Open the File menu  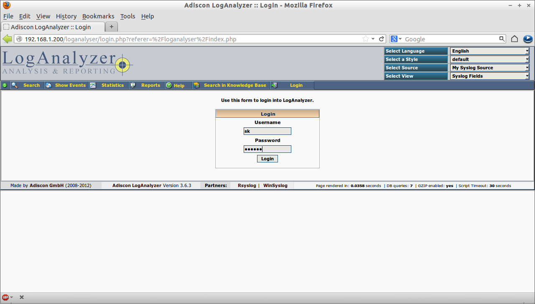[x=8, y=16]
